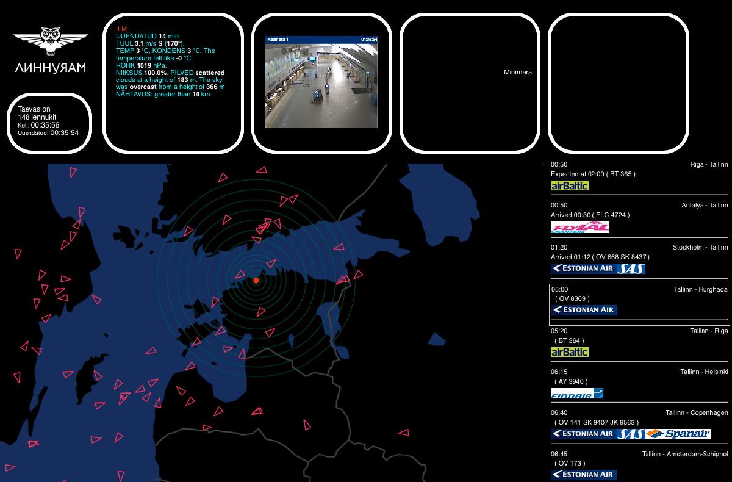732x482 pixels.
Task: Click the Minimera panel label
Action: coord(518,72)
